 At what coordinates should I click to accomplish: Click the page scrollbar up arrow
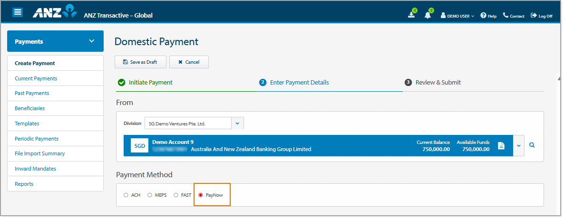pyautogui.click(x=559, y=78)
